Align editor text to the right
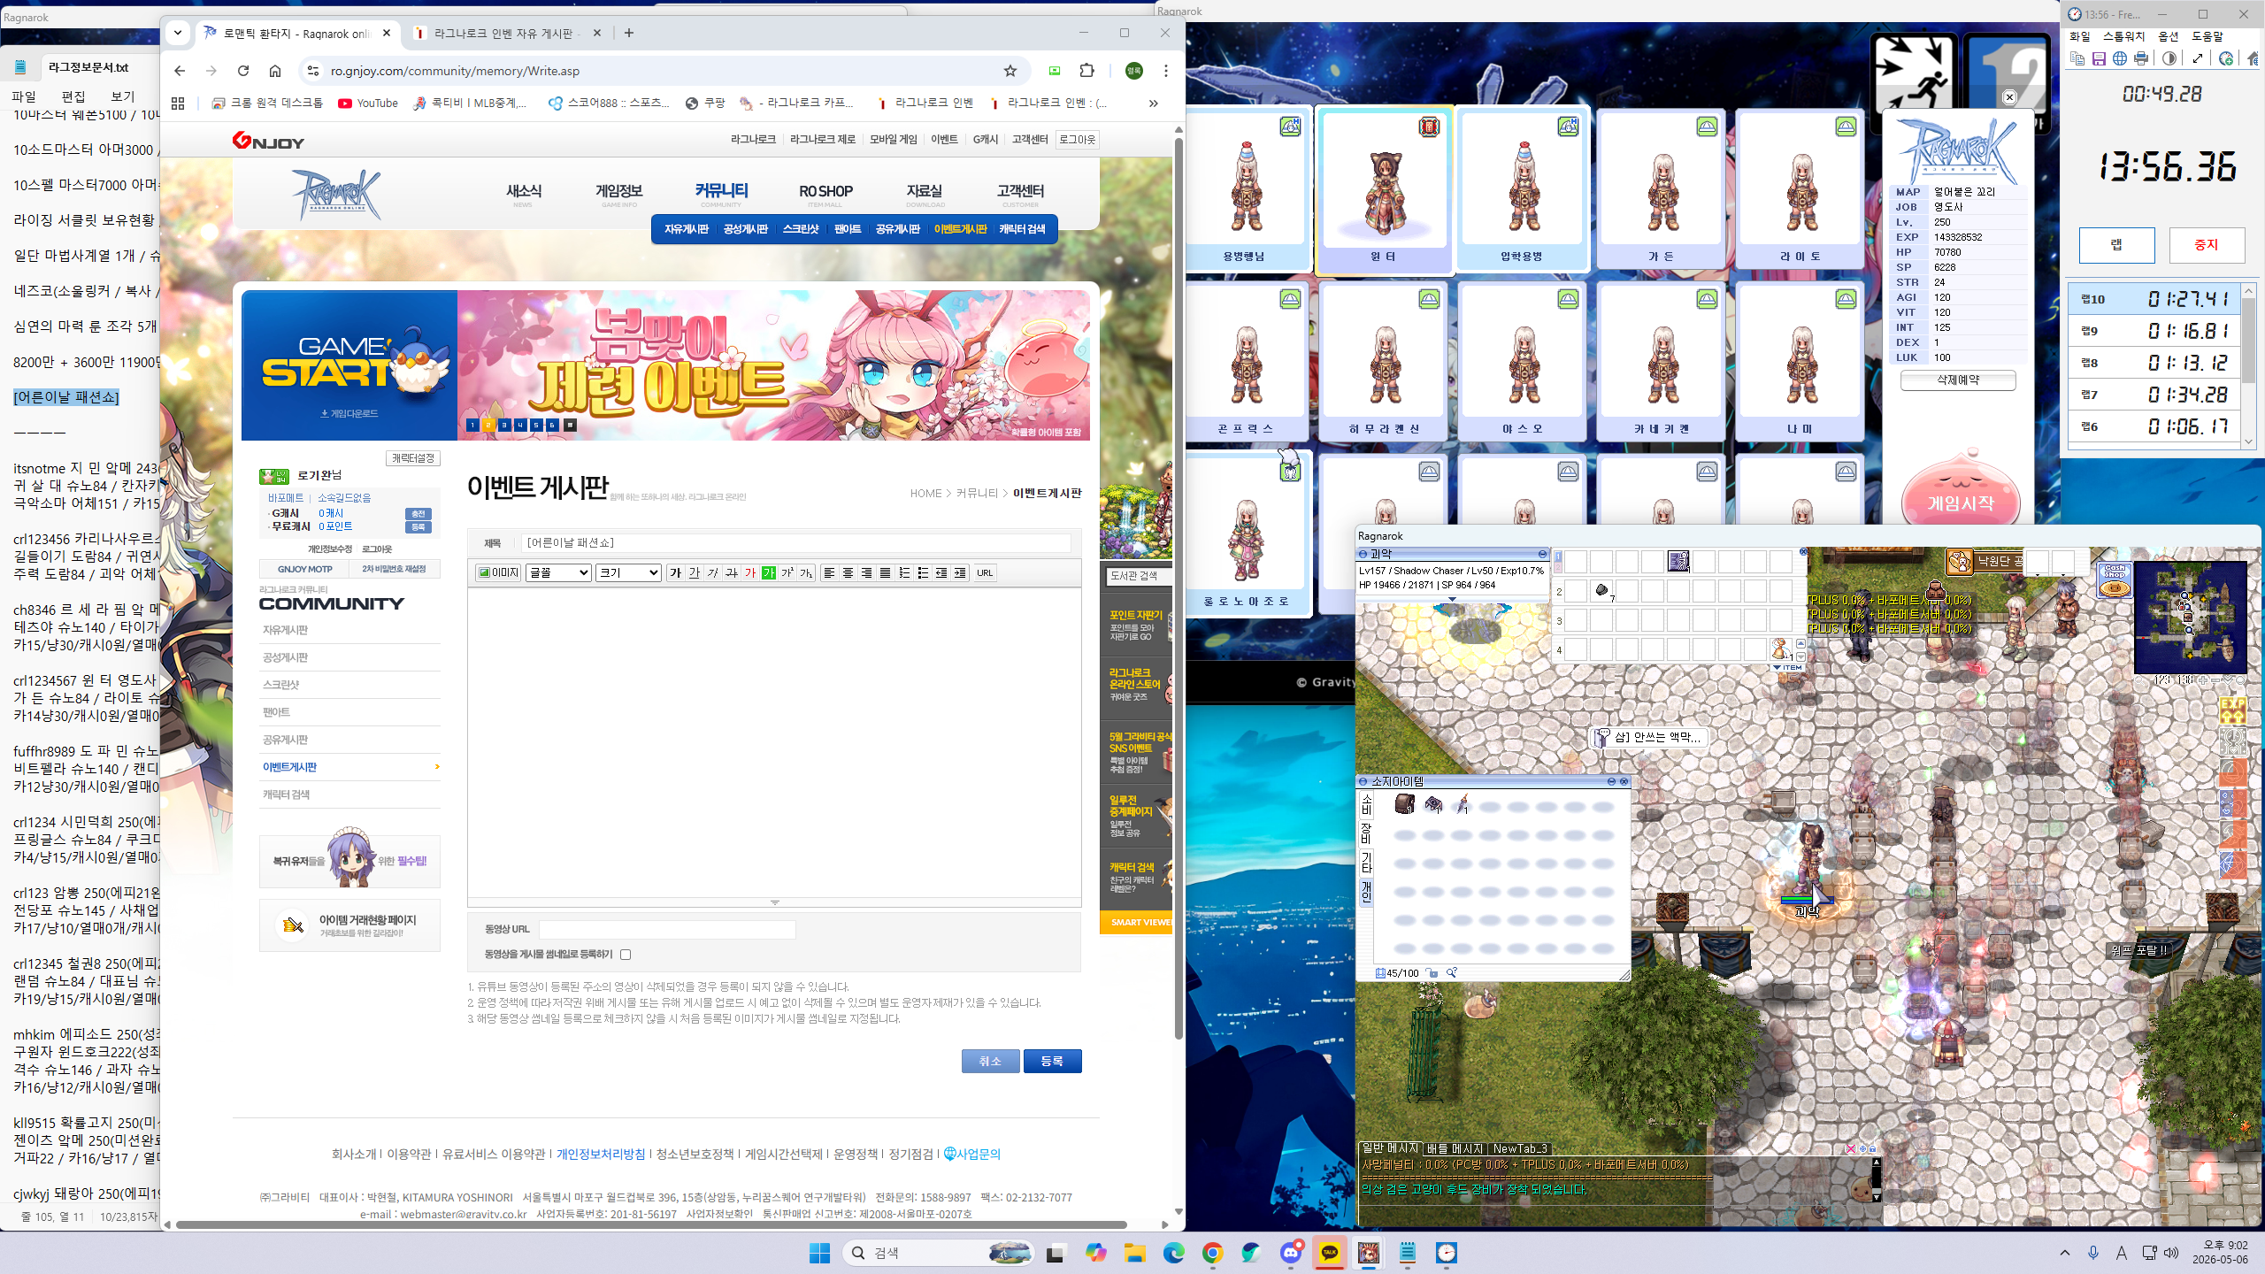Image resolution: width=2265 pixels, height=1274 pixels. (x=866, y=573)
